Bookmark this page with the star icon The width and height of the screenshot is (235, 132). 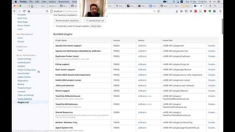[159, 11]
